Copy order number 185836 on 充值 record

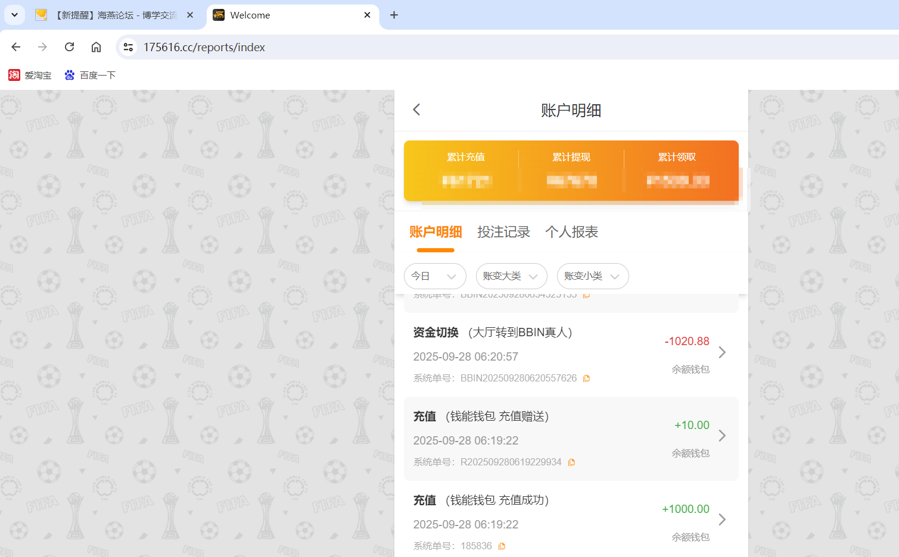click(501, 546)
